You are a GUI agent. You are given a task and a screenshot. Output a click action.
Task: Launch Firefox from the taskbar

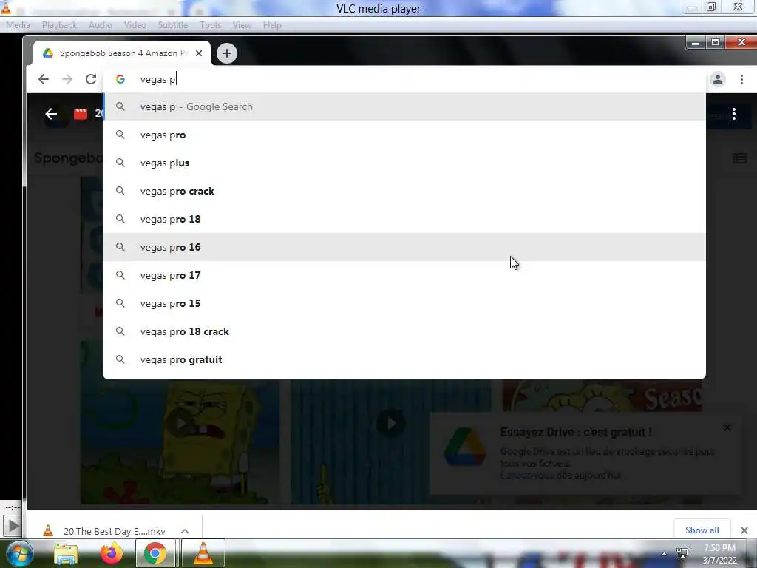click(x=111, y=553)
